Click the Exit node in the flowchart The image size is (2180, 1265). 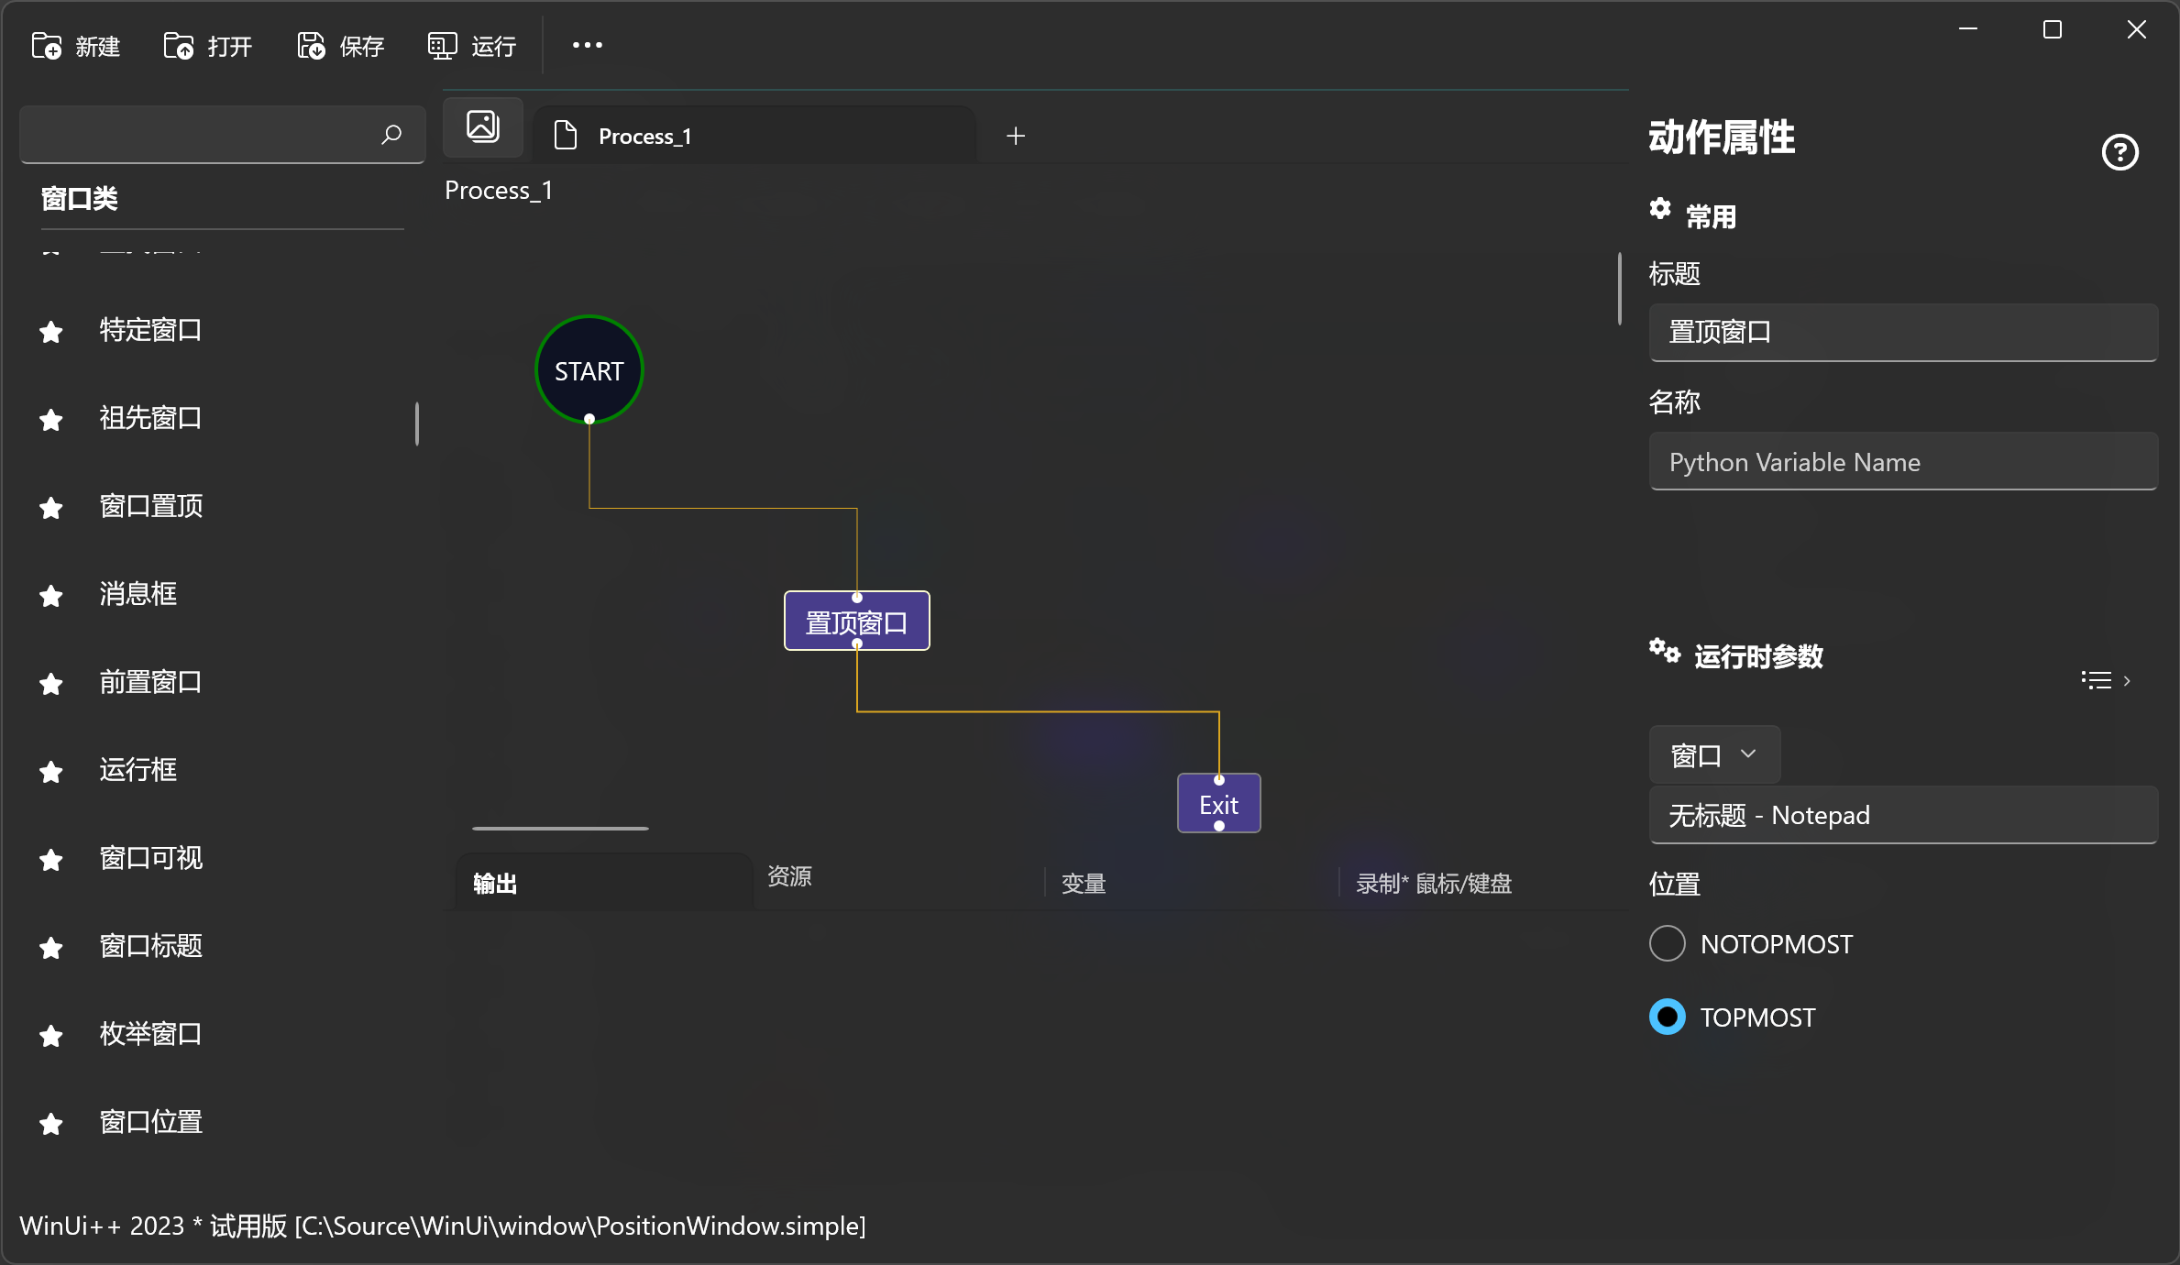coord(1218,805)
